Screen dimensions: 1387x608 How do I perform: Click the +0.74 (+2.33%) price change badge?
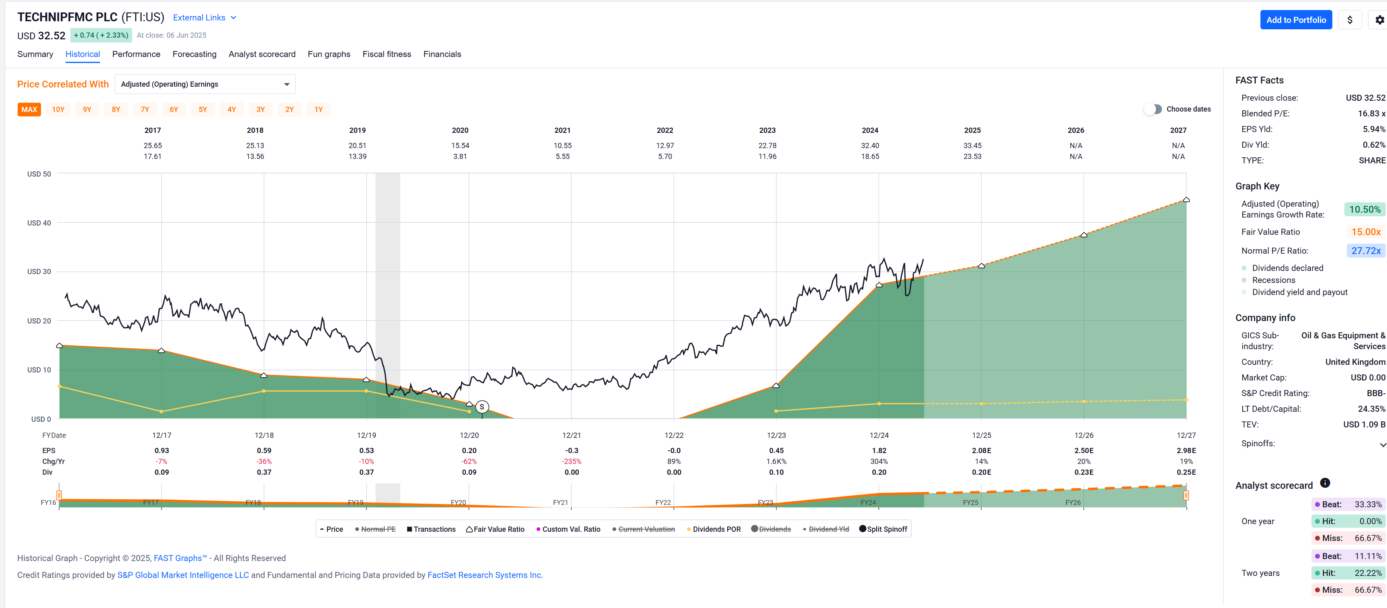click(x=101, y=35)
